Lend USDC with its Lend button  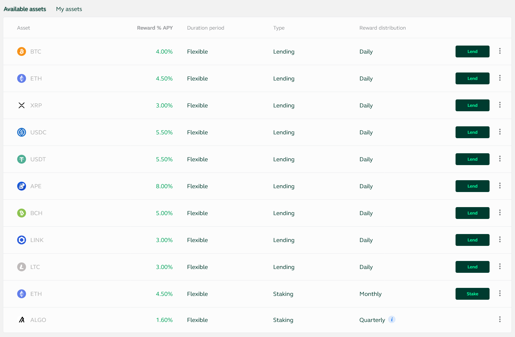(472, 132)
